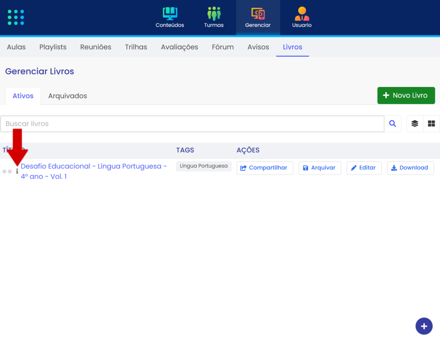This screenshot has width=440, height=342.
Task: Open Desafio Educacional Língua Portuguesa book link
Action: [x=93, y=167]
